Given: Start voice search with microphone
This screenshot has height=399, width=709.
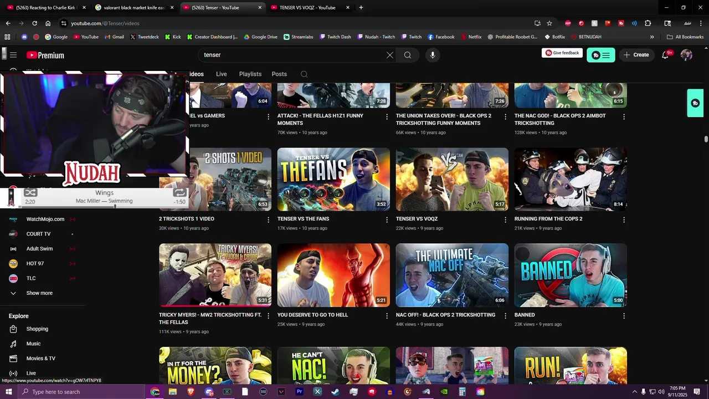Looking at the screenshot, I should click(433, 55).
